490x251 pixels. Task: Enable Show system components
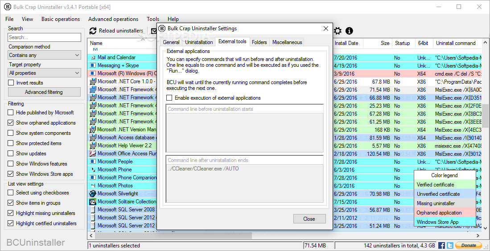(x=11, y=133)
